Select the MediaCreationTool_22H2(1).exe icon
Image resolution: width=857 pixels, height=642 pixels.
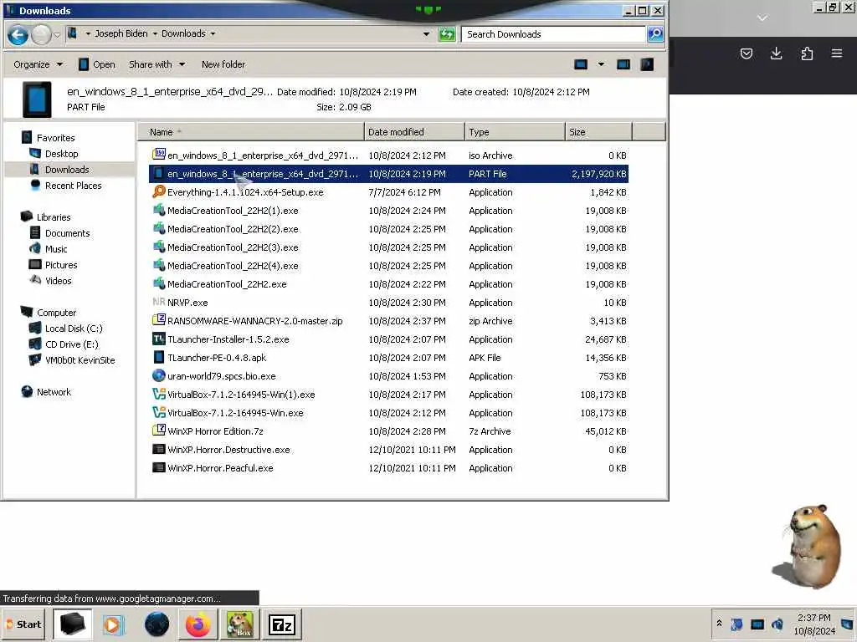coord(158,210)
